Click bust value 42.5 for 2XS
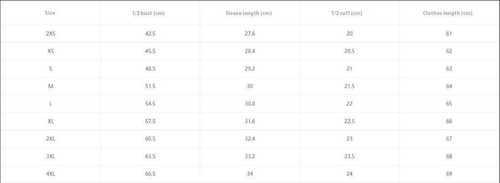Image resolution: width=500 pixels, height=183 pixels. pos(150,33)
